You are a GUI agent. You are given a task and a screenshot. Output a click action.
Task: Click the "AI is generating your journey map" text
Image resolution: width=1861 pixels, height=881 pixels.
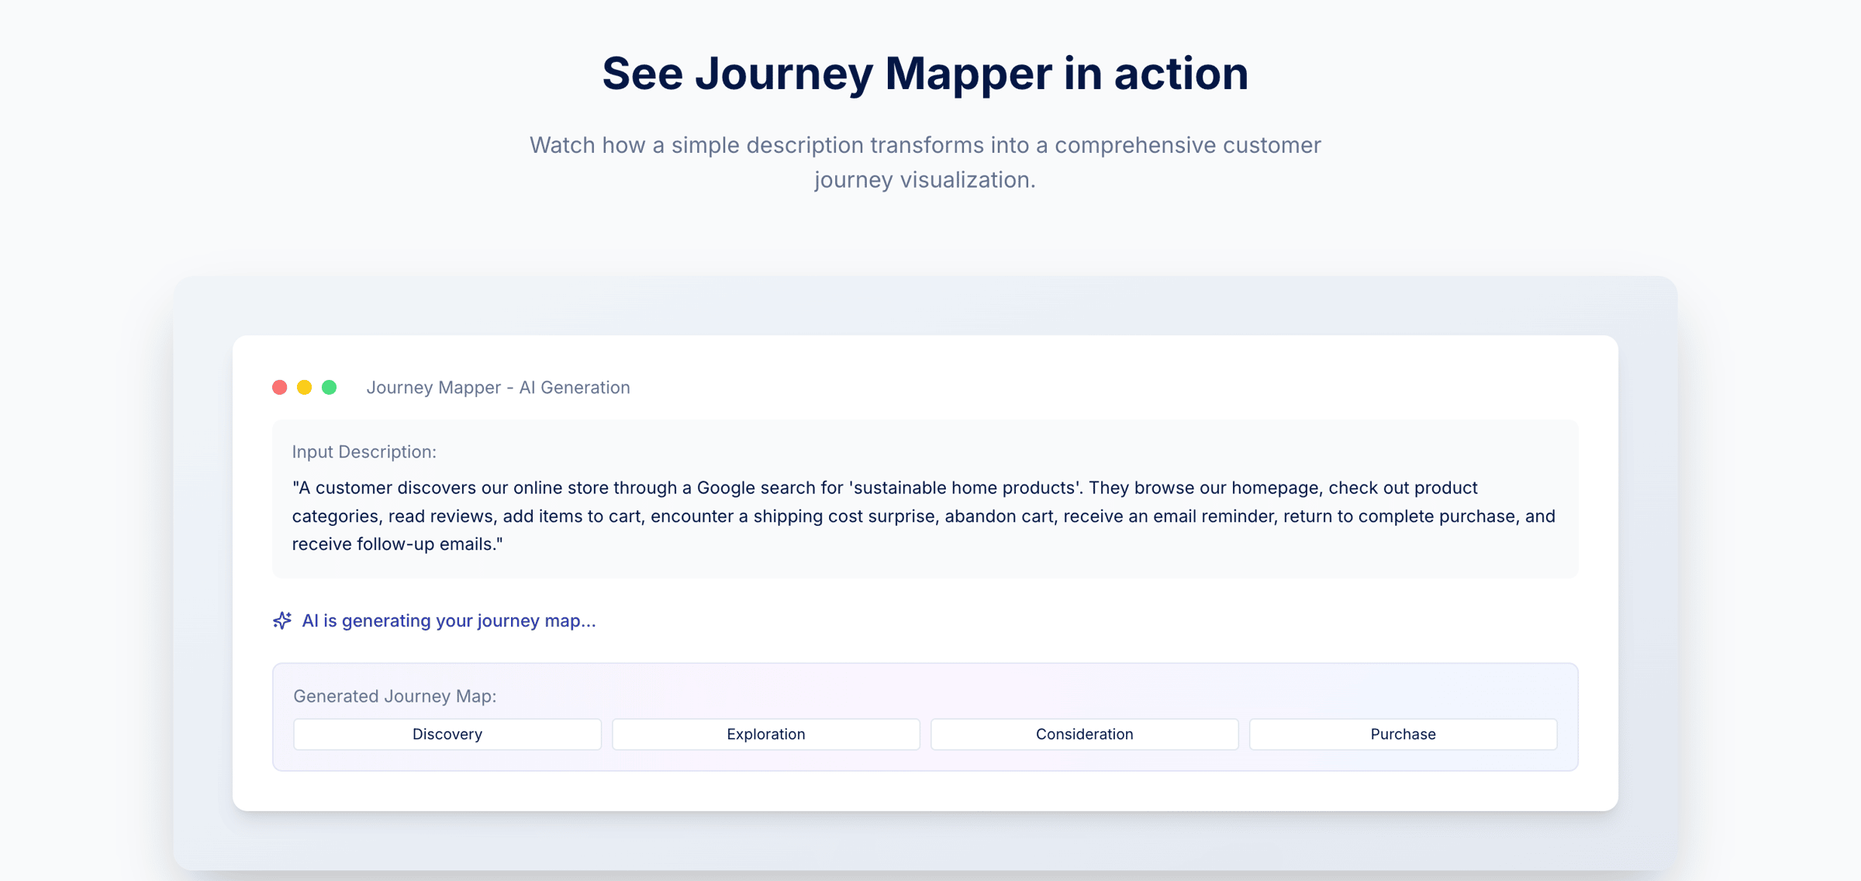448,620
